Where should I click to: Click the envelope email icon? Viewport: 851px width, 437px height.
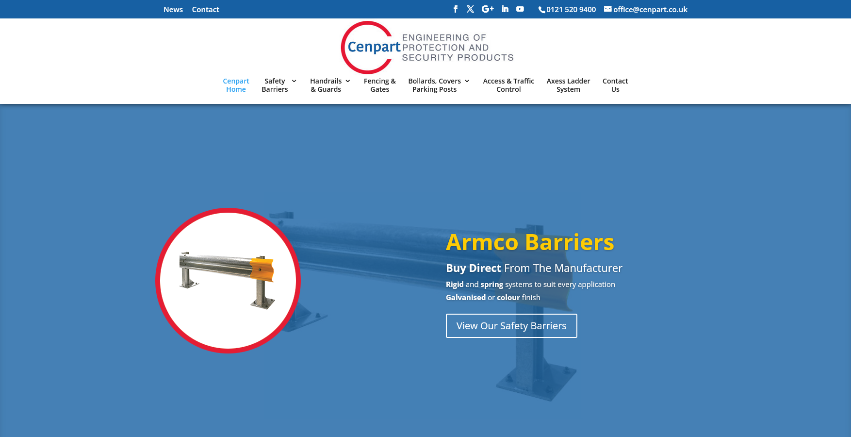pos(607,9)
